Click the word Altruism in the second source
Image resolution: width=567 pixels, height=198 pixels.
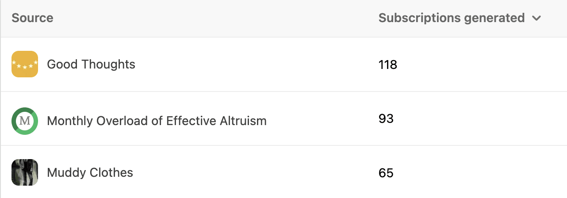coord(243,121)
